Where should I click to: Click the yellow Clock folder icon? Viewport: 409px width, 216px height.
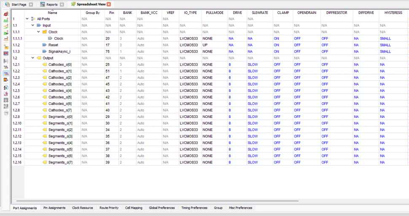point(45,32)
